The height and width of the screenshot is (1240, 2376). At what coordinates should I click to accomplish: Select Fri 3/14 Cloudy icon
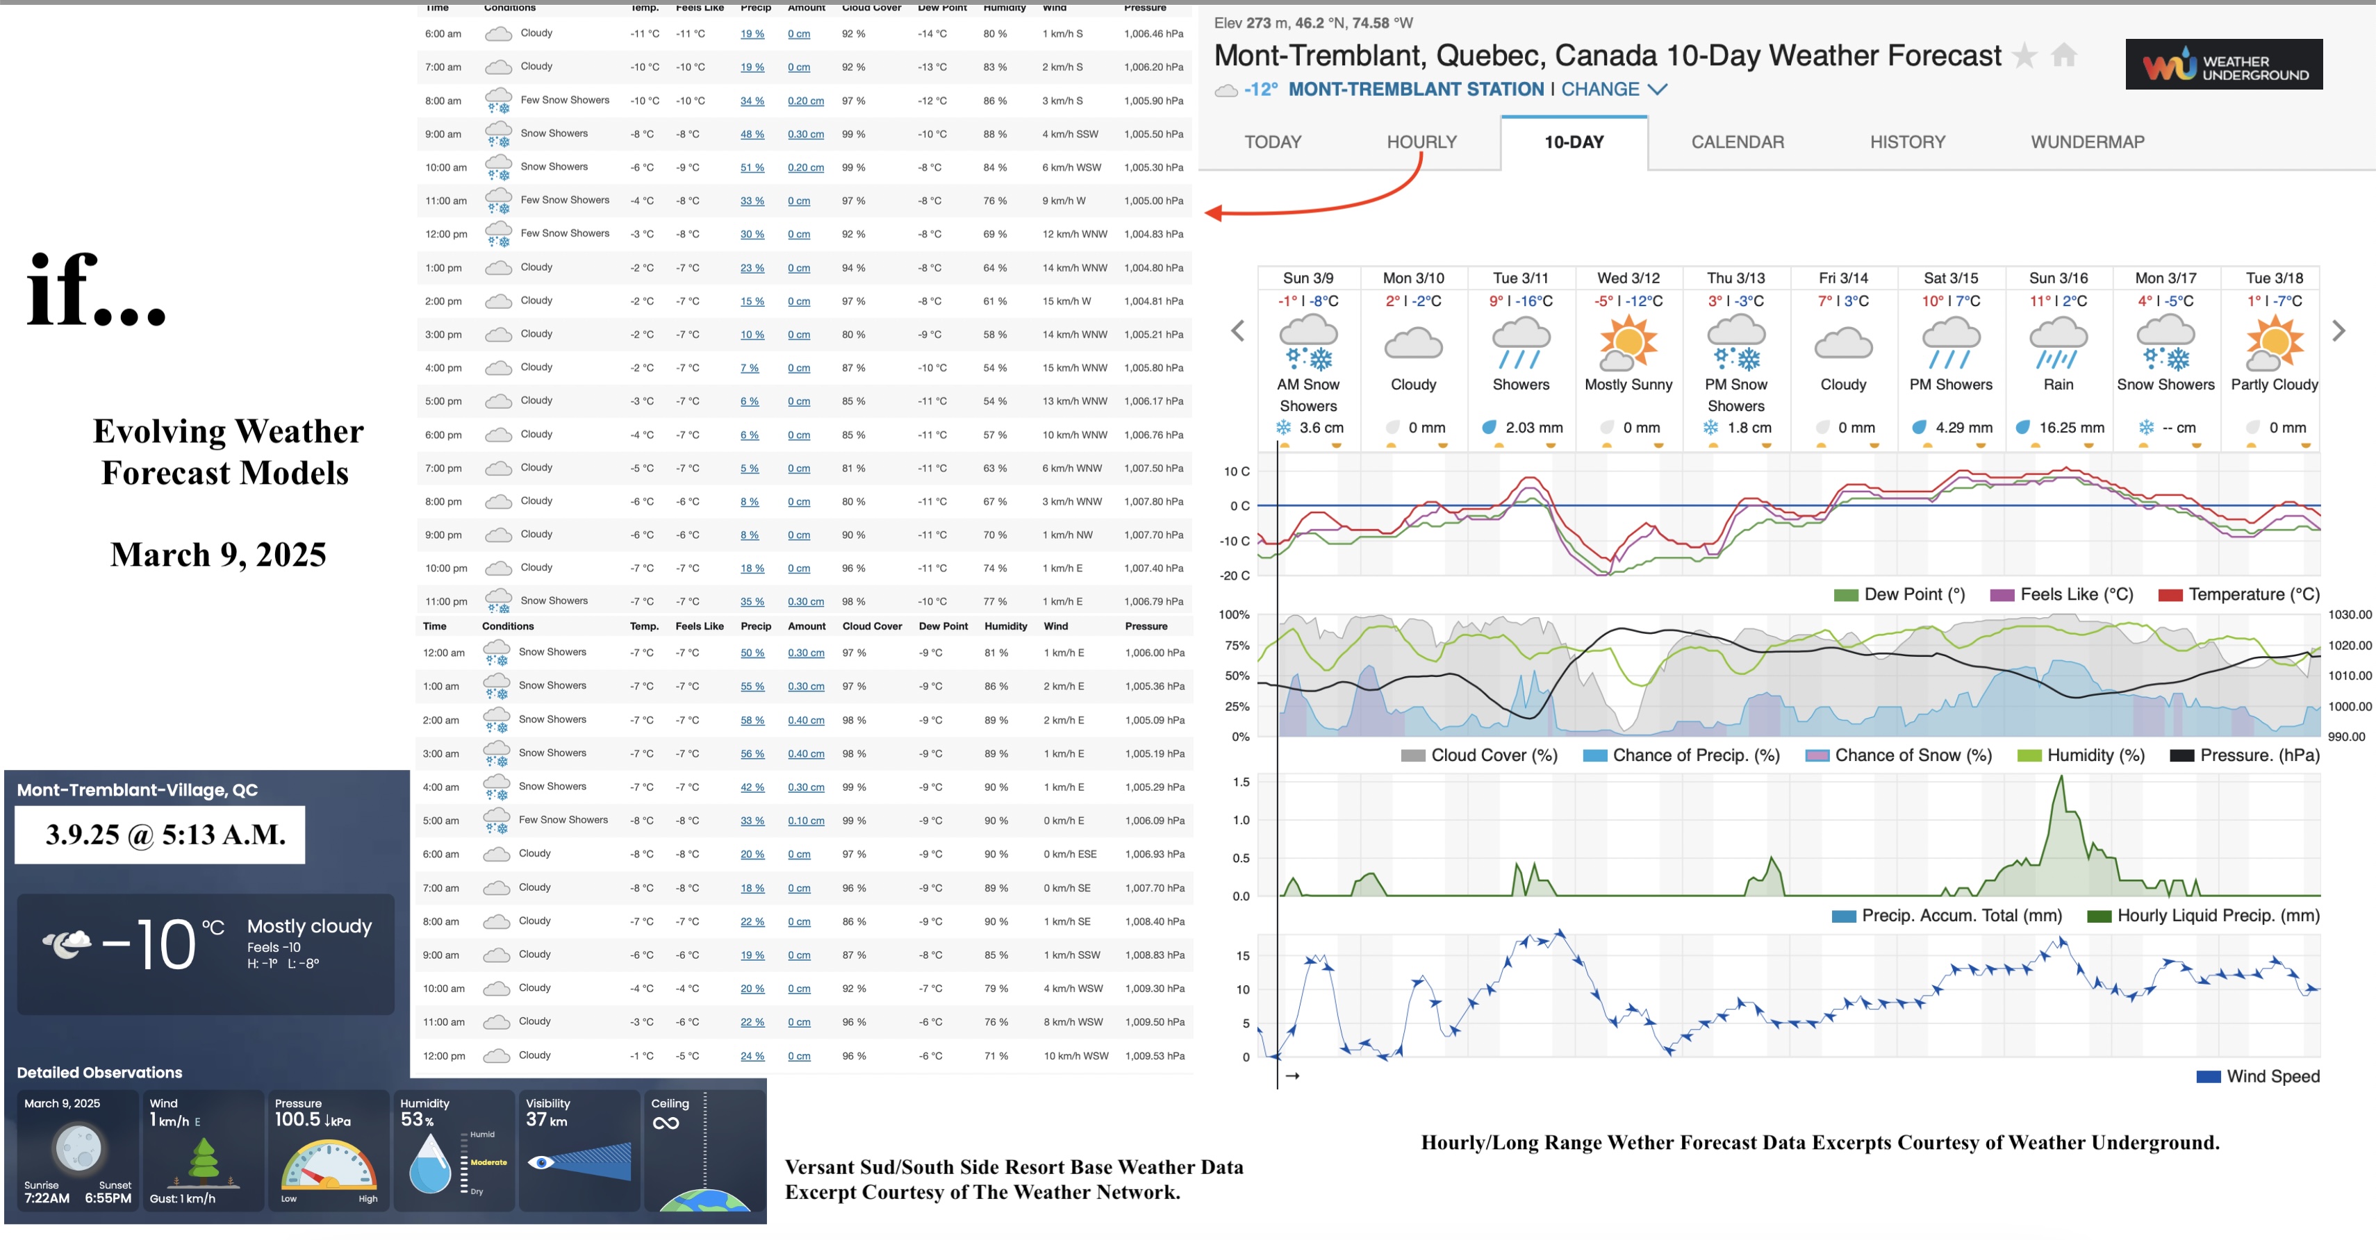tap(1843, 343)
